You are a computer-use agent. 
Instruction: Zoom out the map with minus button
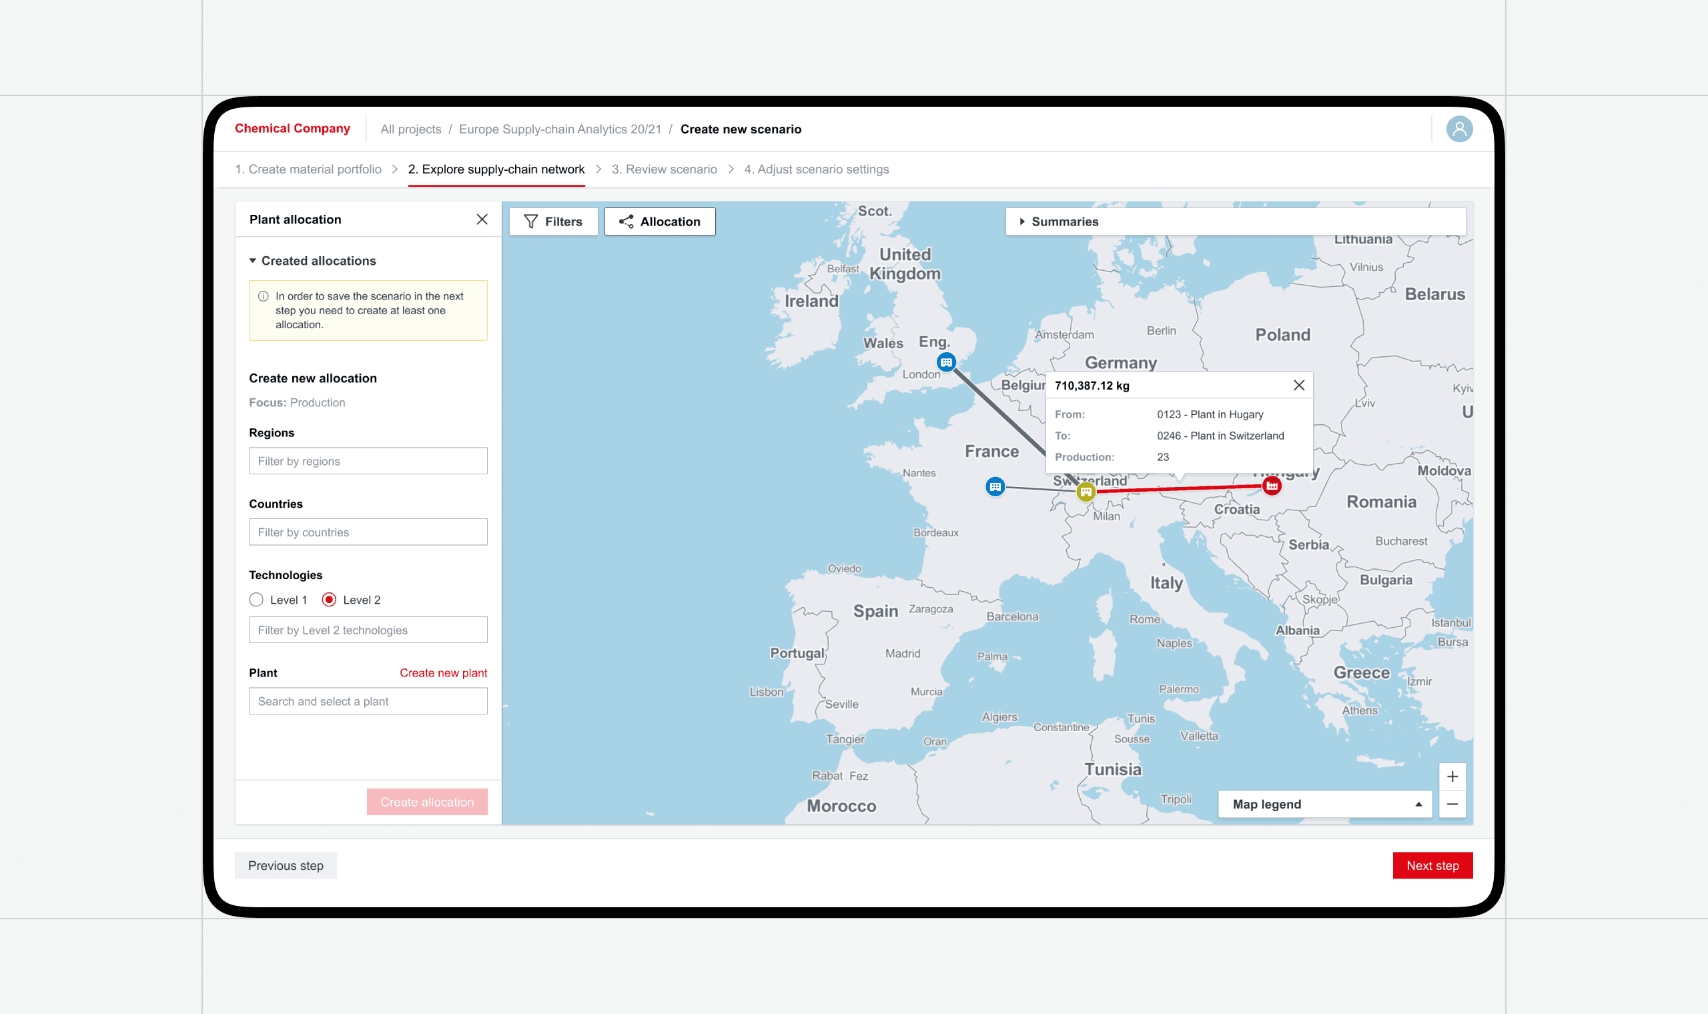[1452, 805]
